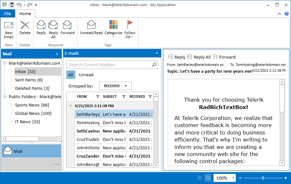Open the Follow Up flag menu
Image resolution: width=291 pixels, height=184 pixels.
(130, 29)
